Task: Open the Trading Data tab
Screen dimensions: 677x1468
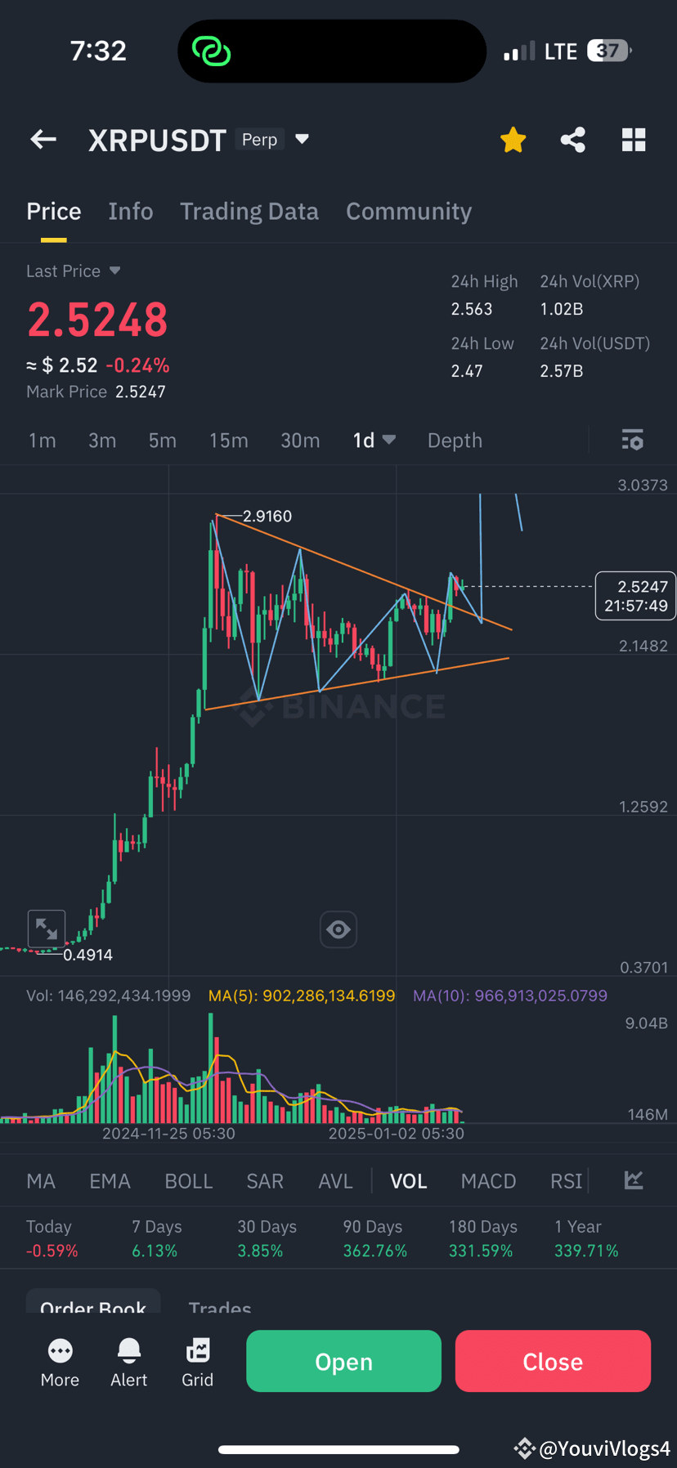Action: point(249,211)
